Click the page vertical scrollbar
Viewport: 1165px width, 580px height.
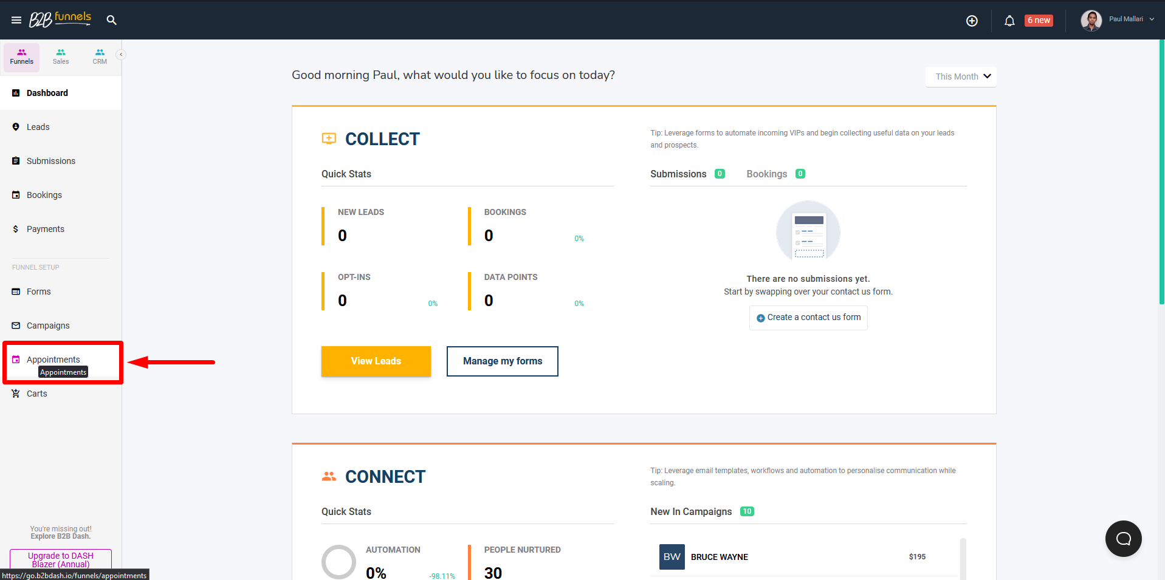pyautogui.click(x=1161, y=172)
